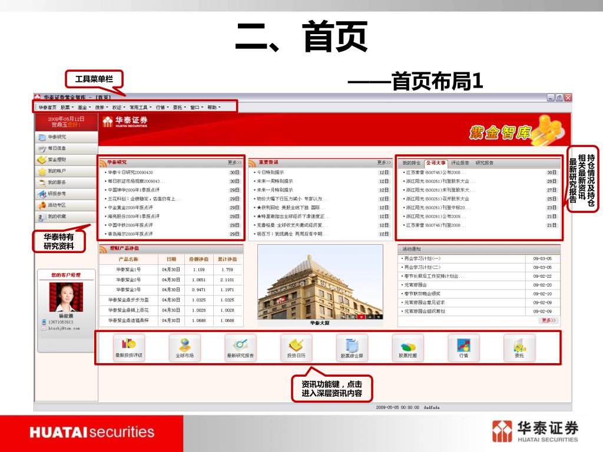Click 更多>> under the 活动通知 list
Image resolution: width=603 pixels, height=452 pixels.
click(548, 320)
